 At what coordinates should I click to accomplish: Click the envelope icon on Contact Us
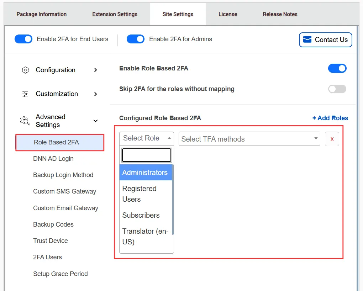[307, 39]
